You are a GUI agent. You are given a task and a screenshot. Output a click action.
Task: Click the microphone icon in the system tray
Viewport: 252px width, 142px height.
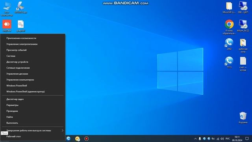200,138
